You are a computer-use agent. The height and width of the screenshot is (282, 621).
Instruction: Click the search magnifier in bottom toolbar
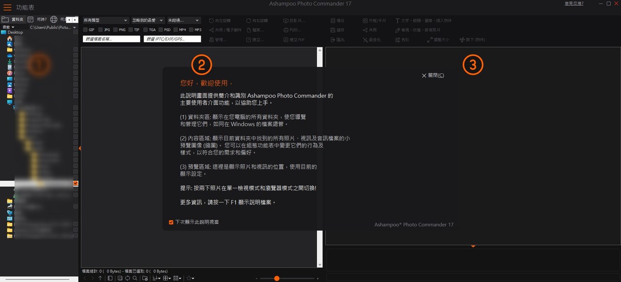[x=135, y=278]
